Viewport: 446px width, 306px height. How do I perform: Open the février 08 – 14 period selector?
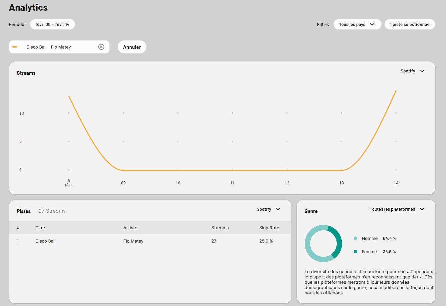pyautogui.click(x=53, y=24)
